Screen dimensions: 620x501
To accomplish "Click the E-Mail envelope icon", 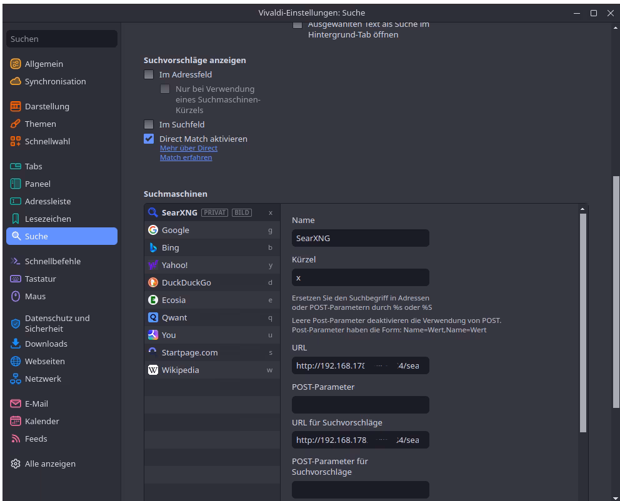I will [x=16, y=404].
